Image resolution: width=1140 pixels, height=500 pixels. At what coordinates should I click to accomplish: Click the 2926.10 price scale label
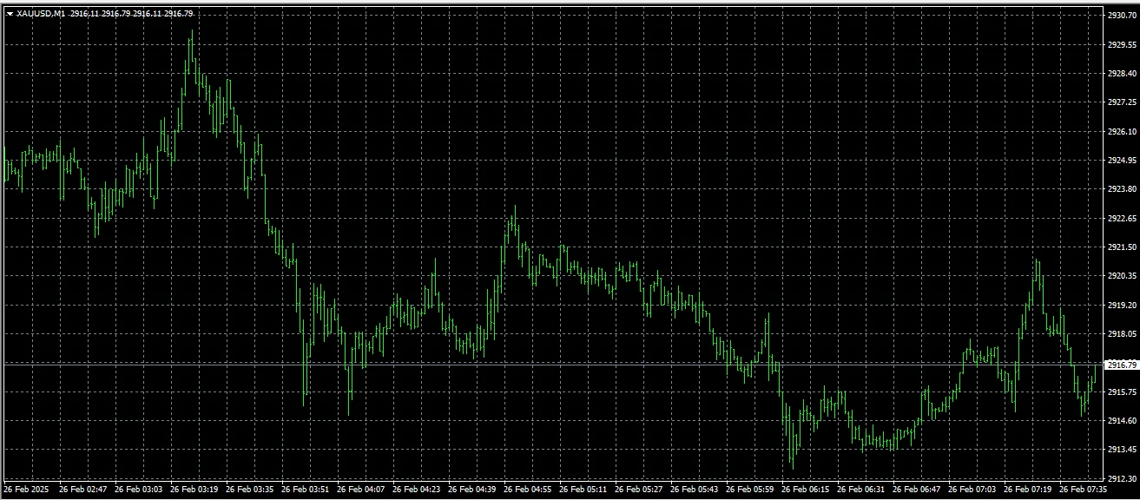click(1123, 131)
